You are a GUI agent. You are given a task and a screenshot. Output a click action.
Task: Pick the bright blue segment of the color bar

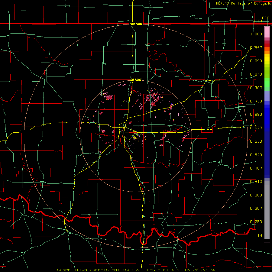(x=267, y=118)
